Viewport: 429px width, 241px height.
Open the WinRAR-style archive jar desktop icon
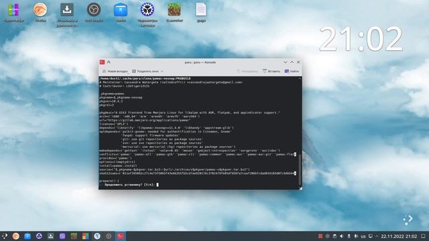coord(13,12)
